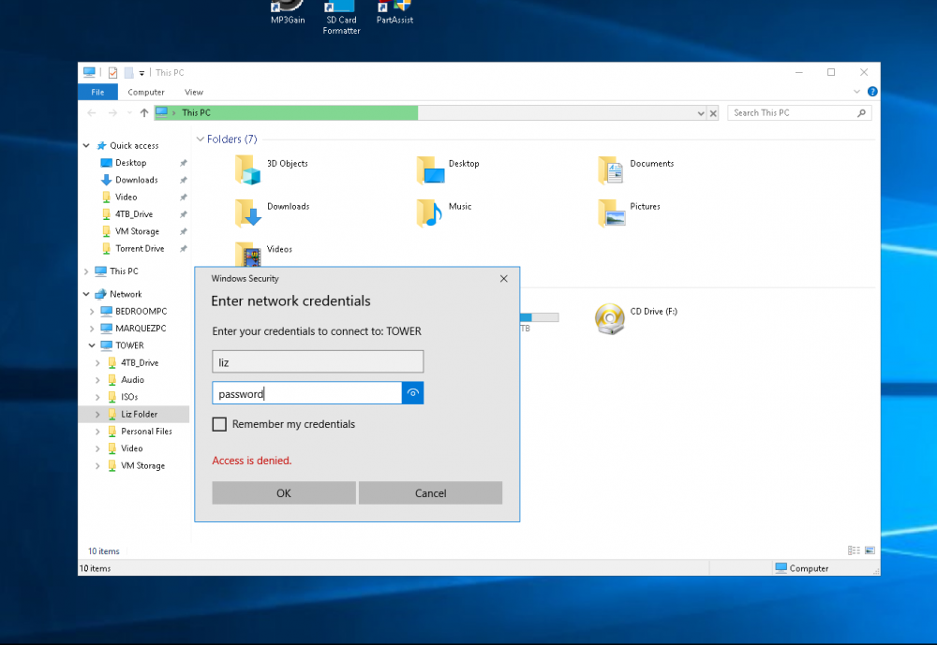Image resolution: width=937 pixels, height=645 pixels.
Task: Switch to large icons view layout icon
Action: (870, 550)
